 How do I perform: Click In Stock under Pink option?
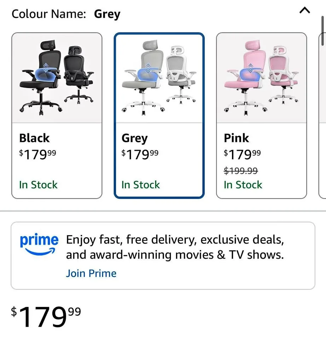(x=243, y=185)
